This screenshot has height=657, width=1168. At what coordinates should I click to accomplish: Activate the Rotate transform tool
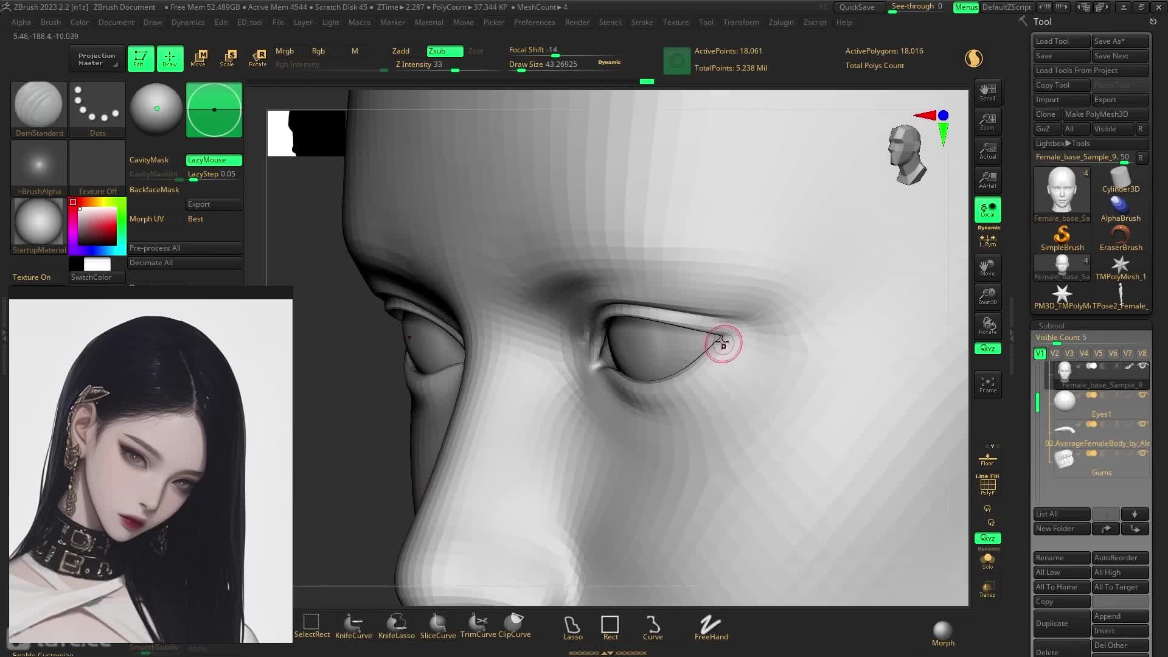[257, 58]
